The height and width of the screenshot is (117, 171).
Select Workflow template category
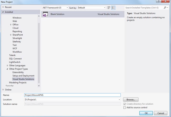point(17,52)
